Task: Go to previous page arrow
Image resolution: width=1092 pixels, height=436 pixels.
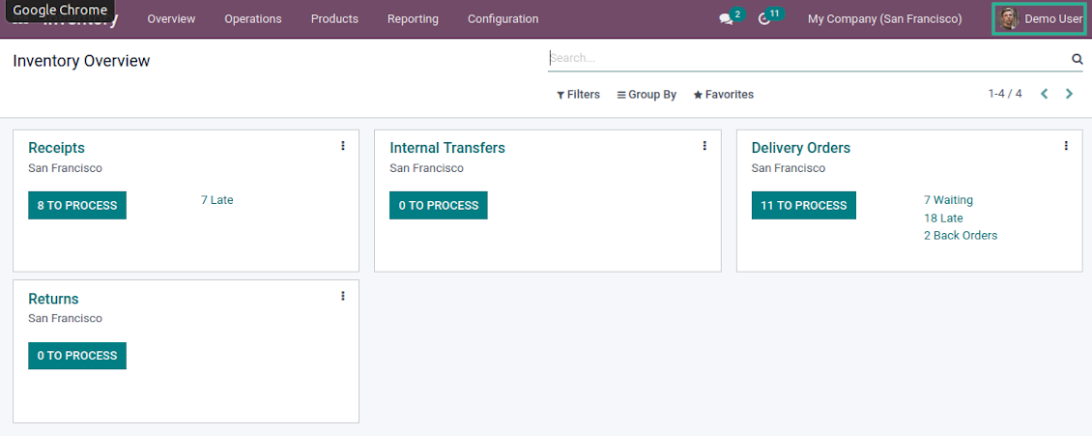Action: click(1045, 94)
